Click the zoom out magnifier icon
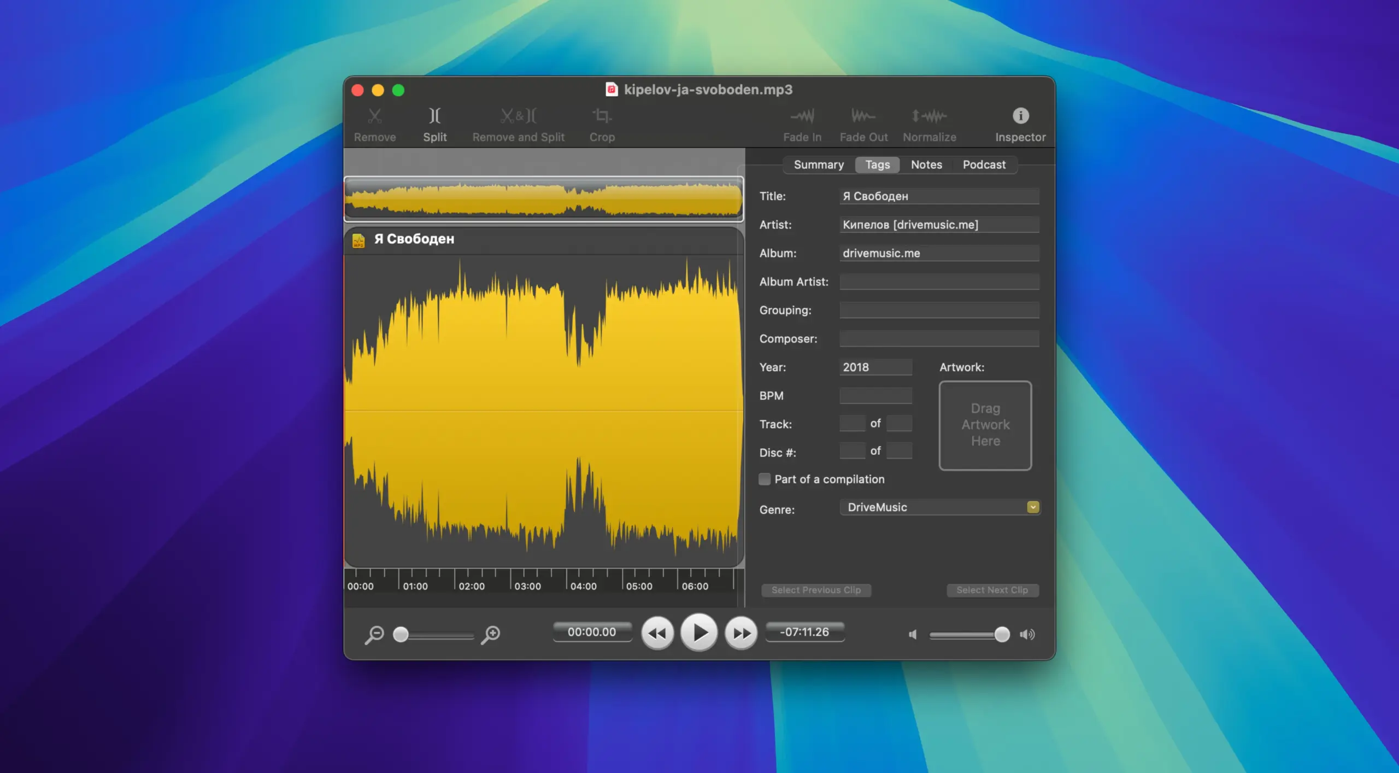 [x=374, y=634]
